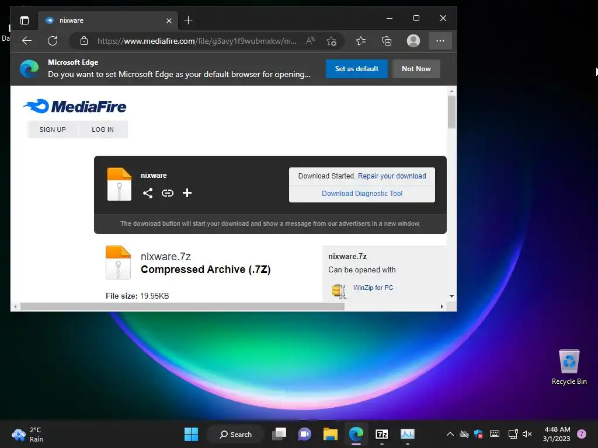Go back with the back arrow

[27, 41]
